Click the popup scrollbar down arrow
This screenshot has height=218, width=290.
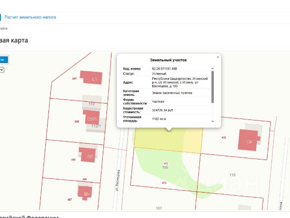(x=213, y=121)
